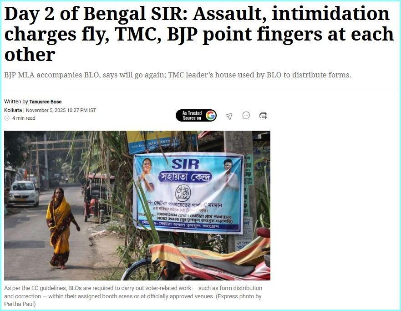Click the print article icon

[263, 116]
